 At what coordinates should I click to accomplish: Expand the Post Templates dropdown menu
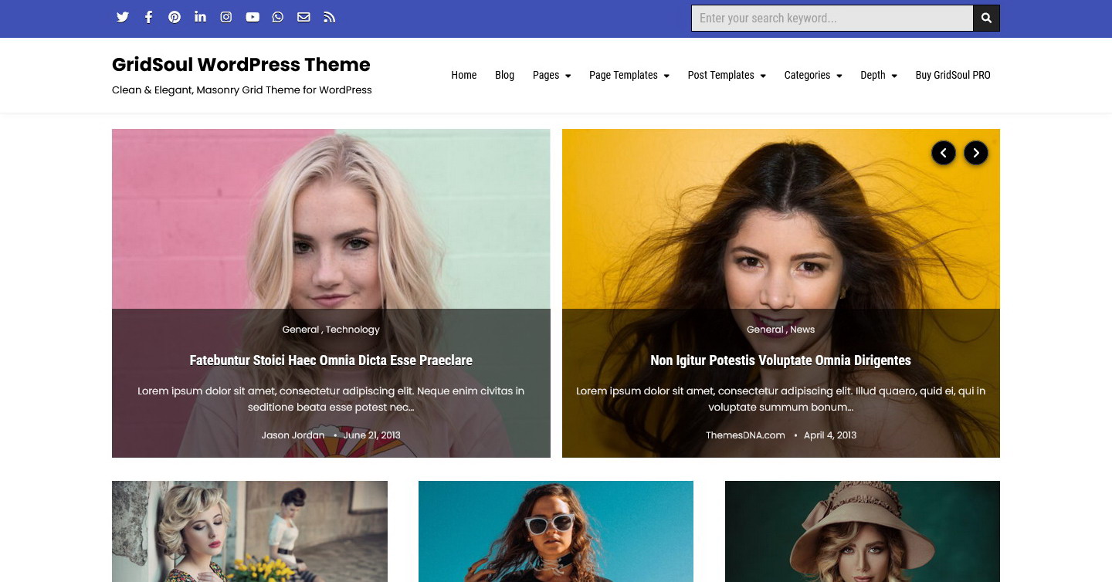coord(727,75)
